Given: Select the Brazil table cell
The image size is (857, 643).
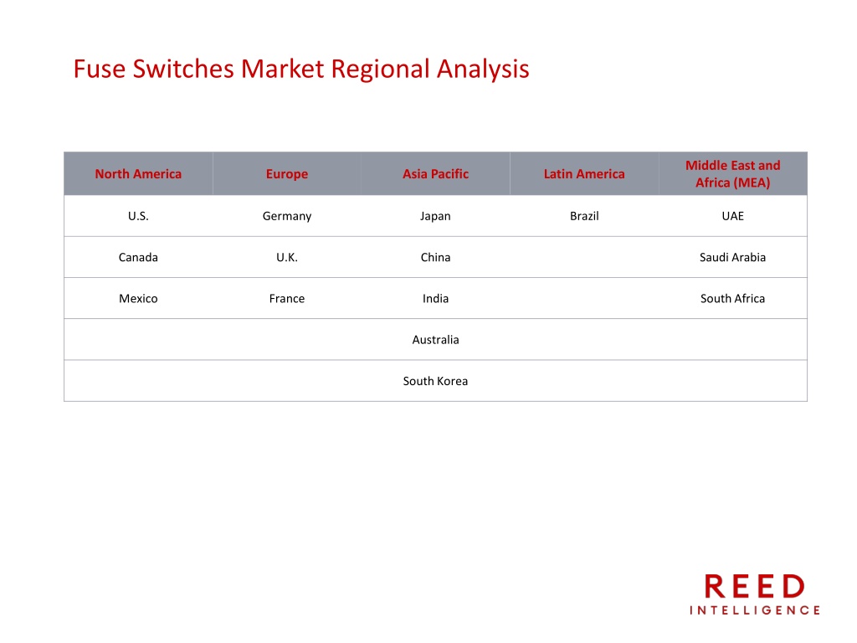Looking at the screenshot, I should (x=584, y=216).
